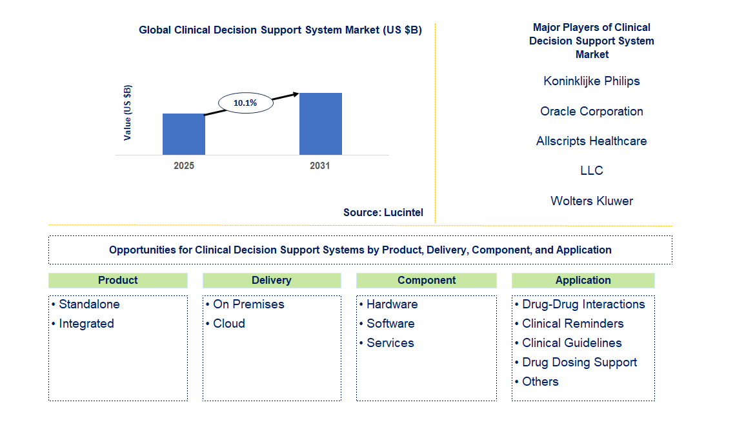Viewport: 755px width, 427px height.
Task: Click the Source: Lucintel text
Action: (383, 212)
